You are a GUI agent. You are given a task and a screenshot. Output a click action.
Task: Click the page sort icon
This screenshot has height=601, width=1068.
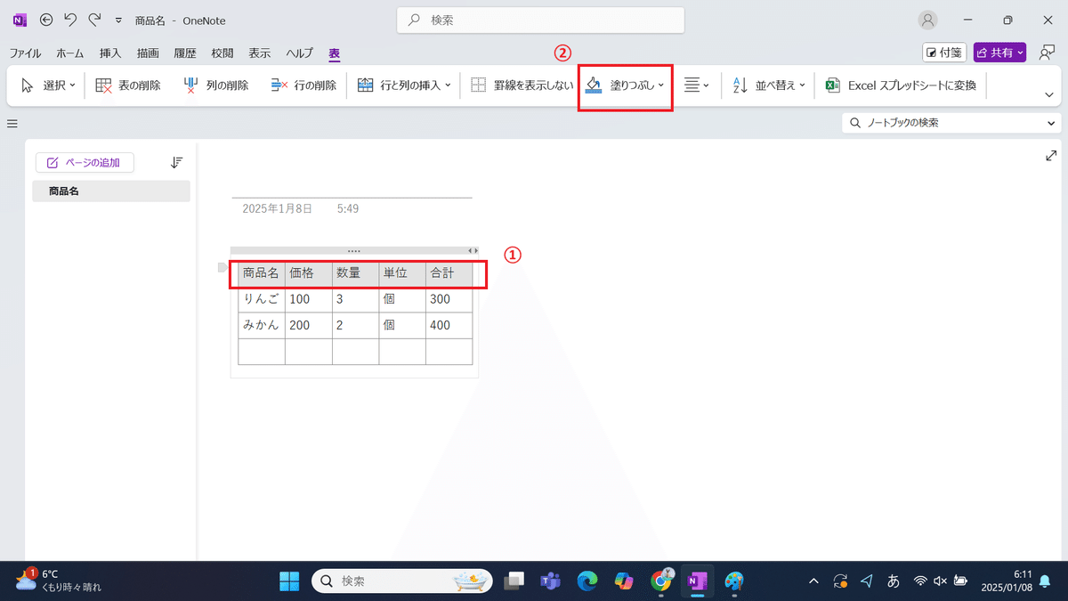tap(176, 162)
